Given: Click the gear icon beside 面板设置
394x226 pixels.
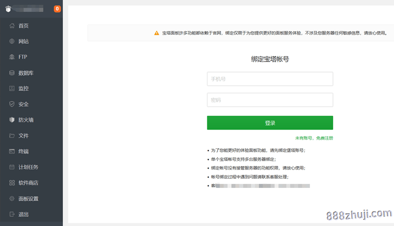Looking at the screenshot, I should pos(12,199).
